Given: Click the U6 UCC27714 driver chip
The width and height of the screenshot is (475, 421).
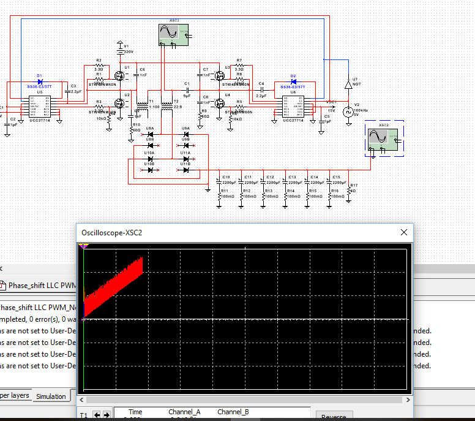Looking at the screenshot, I should [293, 110].
